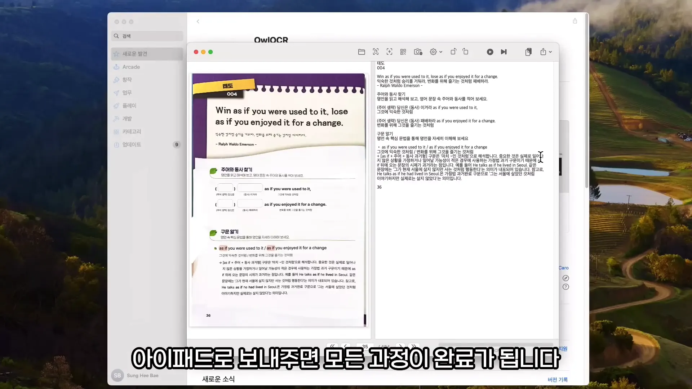Click inside the recognized text output area
Image resolution: width=692 pixels, height=389 pixels.
point(464,200)
